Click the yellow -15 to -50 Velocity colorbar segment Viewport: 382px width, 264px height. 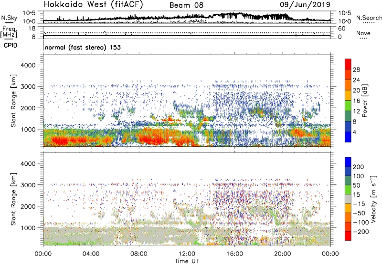click(x=348, y=208)
